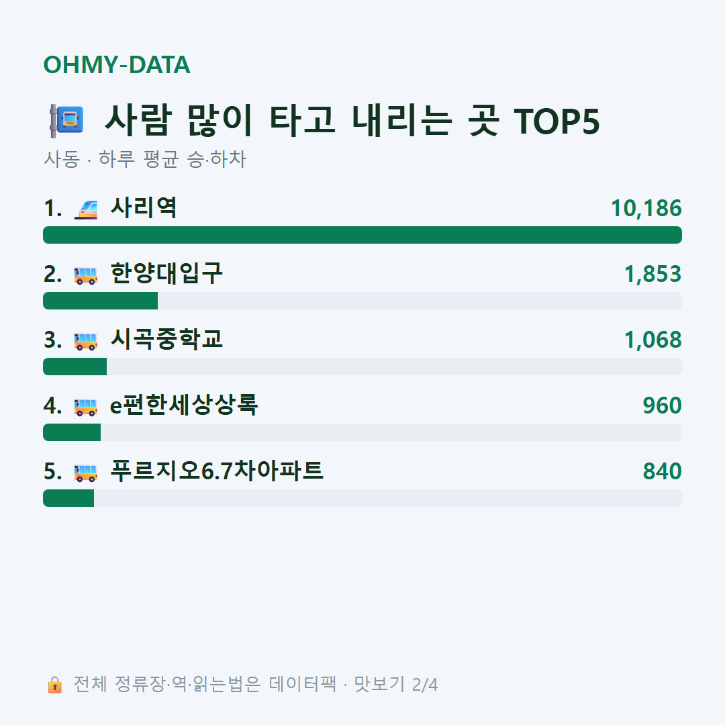The height and width of the screenshot is (725, 725).
Task: Click the lock icon in the footer
Action: pos(54,684)
